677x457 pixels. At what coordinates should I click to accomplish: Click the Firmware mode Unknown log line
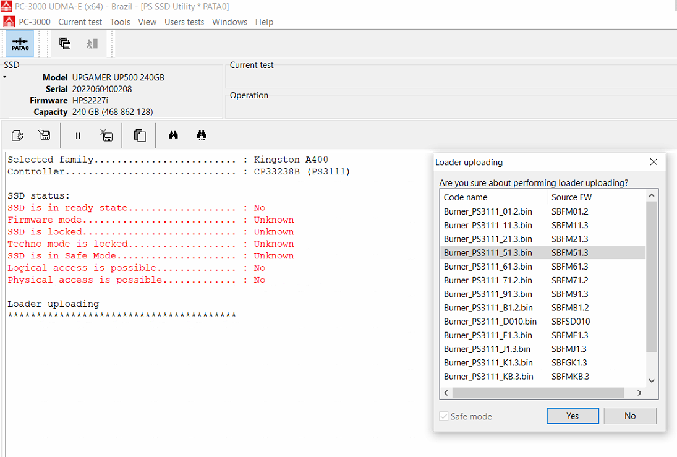[151, 220]
